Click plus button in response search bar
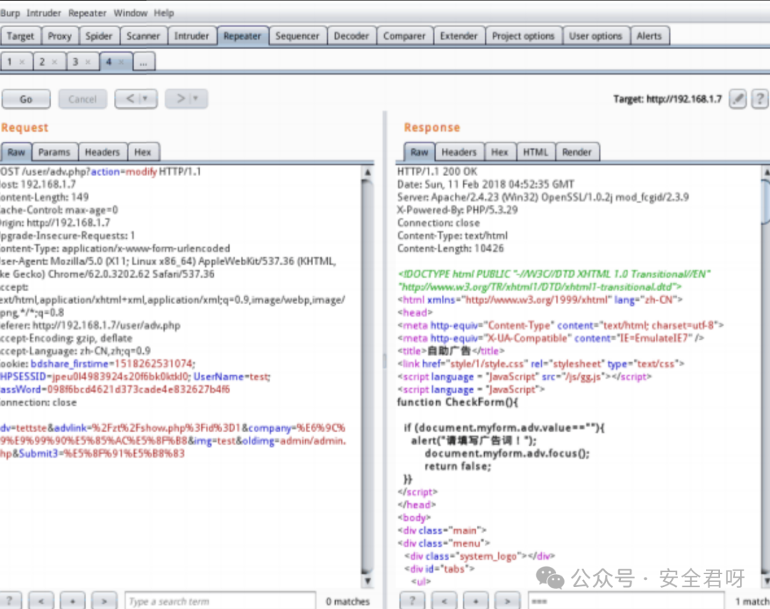770x609 pixels. [x=476, y=600]
